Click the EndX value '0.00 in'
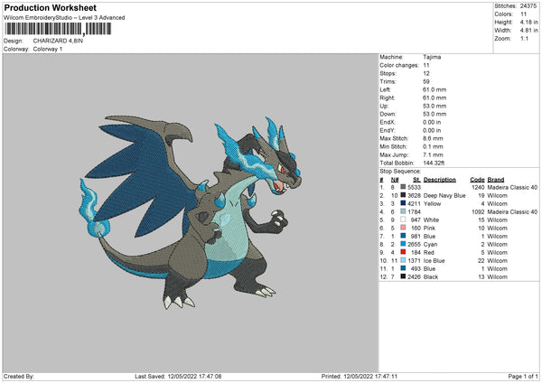Screen dimensions: 542x383 click(x=432, y=122)
